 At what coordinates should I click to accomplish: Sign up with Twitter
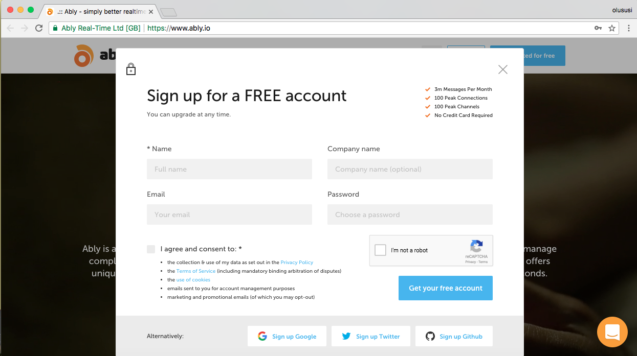370,336
